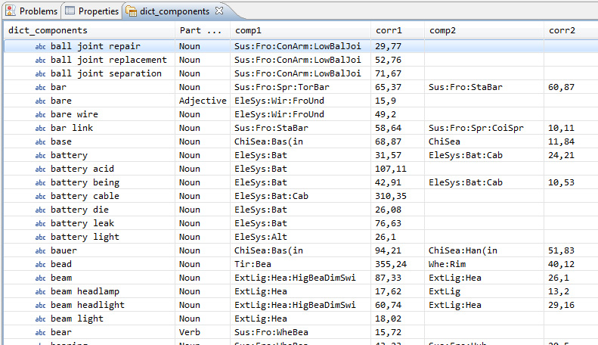This screenshot has width=598, height=345.
Task: Click the truncated Part column header
Action: [200, 30]
